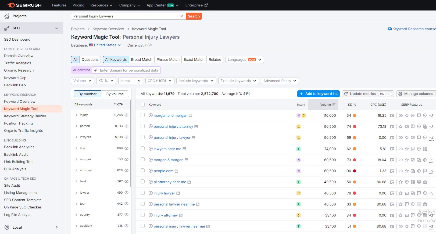Open the Keyword Gap sidebar item
The image size is (436, 234).
pos(15,78)
